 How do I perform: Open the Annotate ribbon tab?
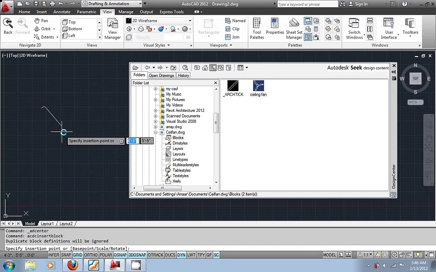coord(62,12)
